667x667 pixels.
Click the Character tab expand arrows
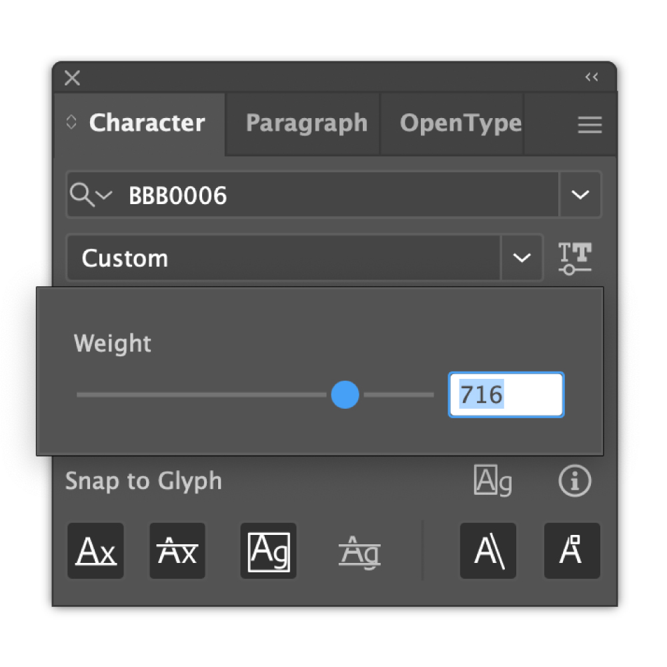[71, 122]
